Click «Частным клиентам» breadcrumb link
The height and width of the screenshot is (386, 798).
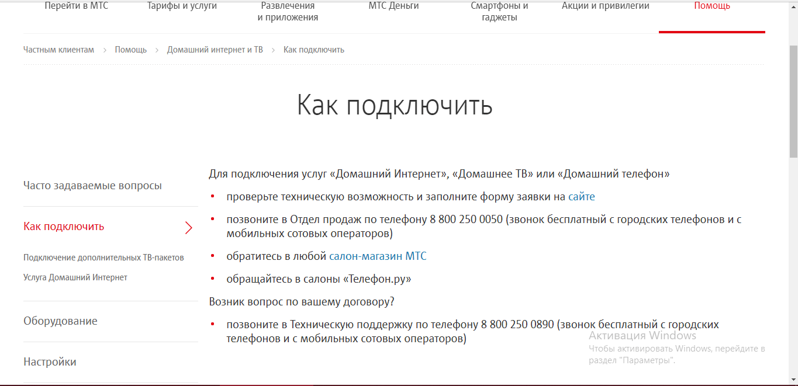pyautogui.click(x=58, y=50)
